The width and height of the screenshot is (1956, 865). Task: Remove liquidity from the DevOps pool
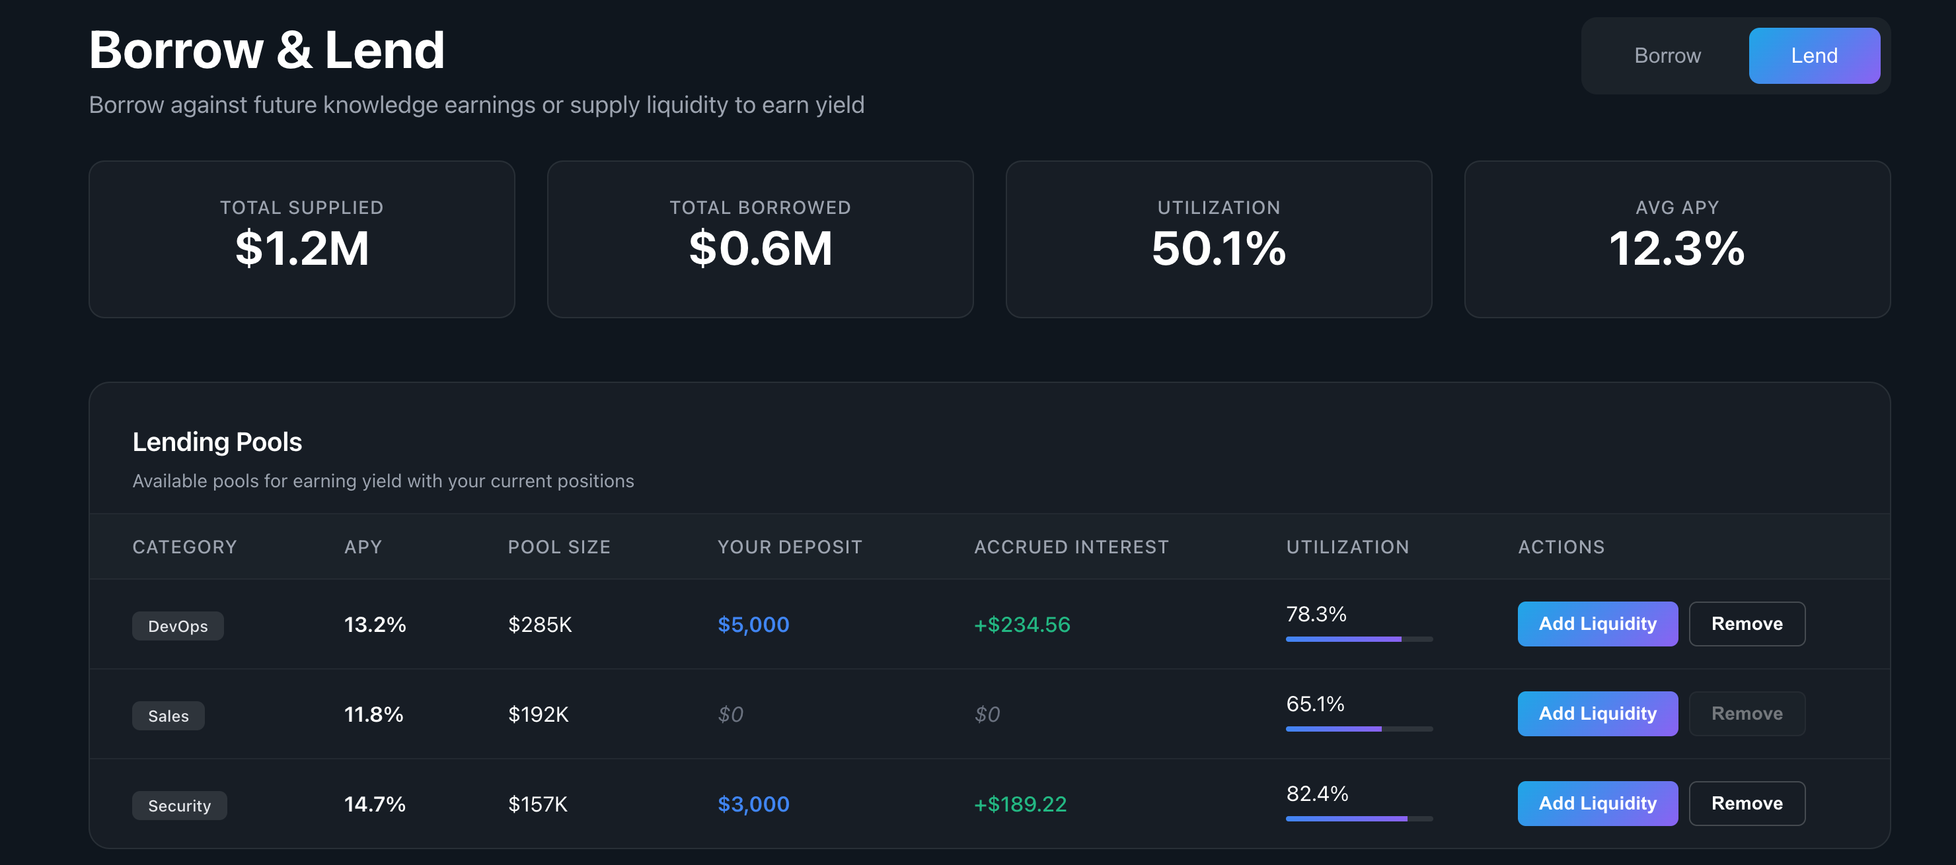pos(1747,624)
